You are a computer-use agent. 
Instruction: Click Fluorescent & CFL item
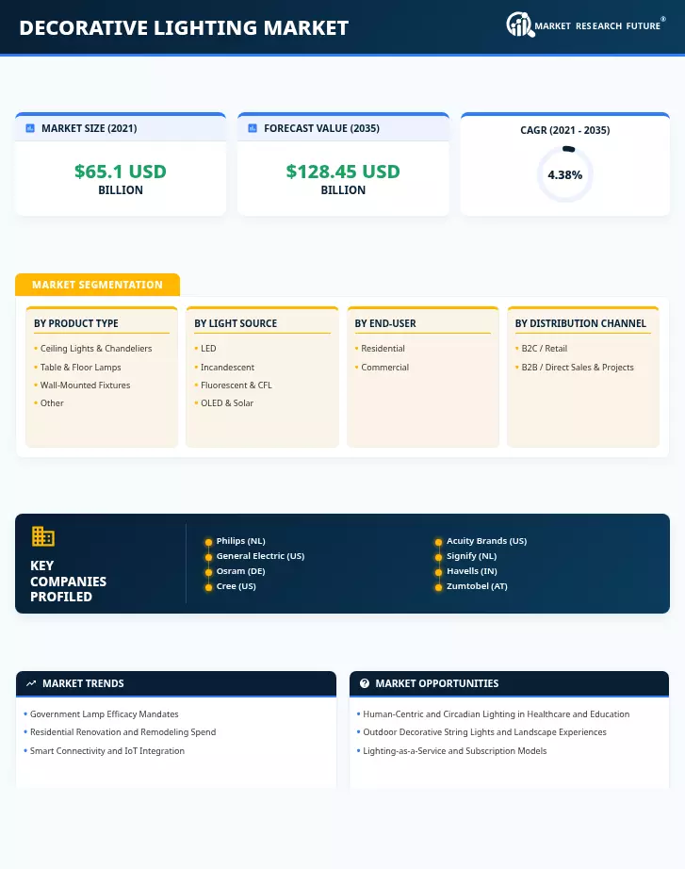(236, 385)
